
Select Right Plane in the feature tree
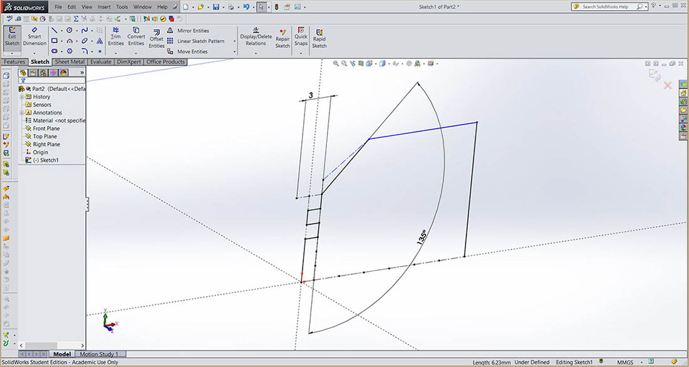point(42,144)
